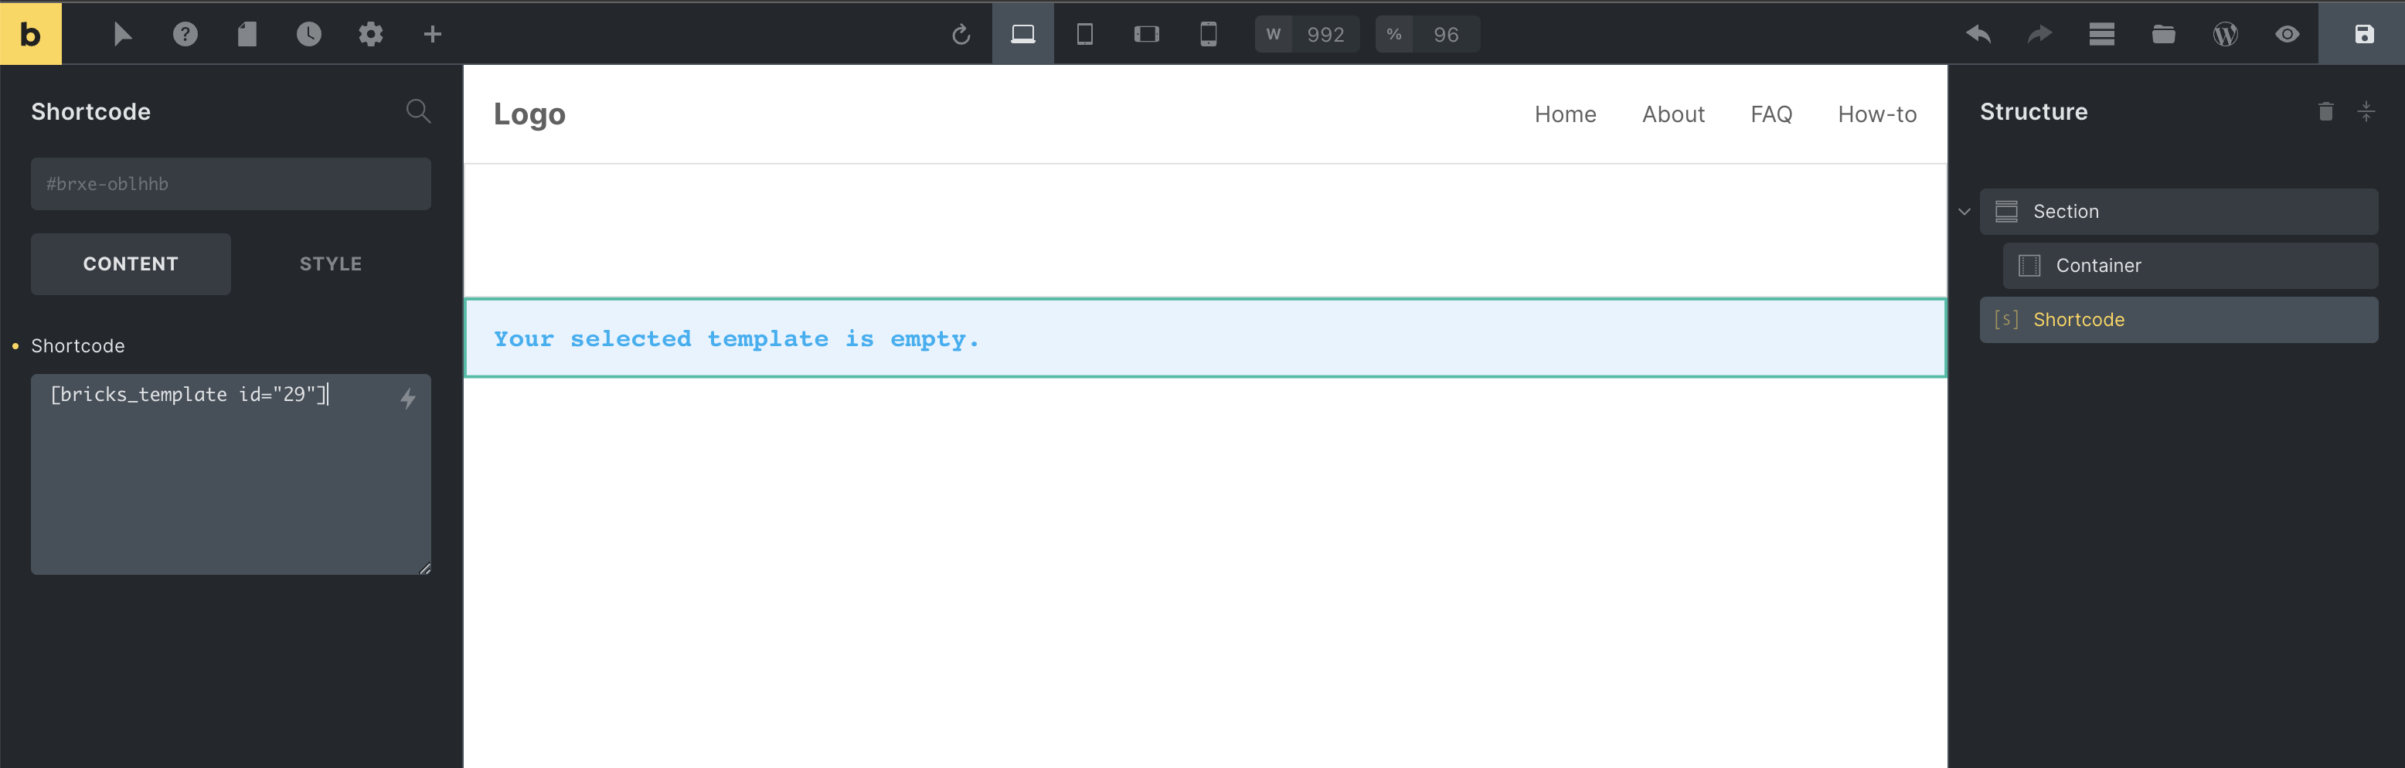
Task: Open the pages document icon
Action: (247, 35)
